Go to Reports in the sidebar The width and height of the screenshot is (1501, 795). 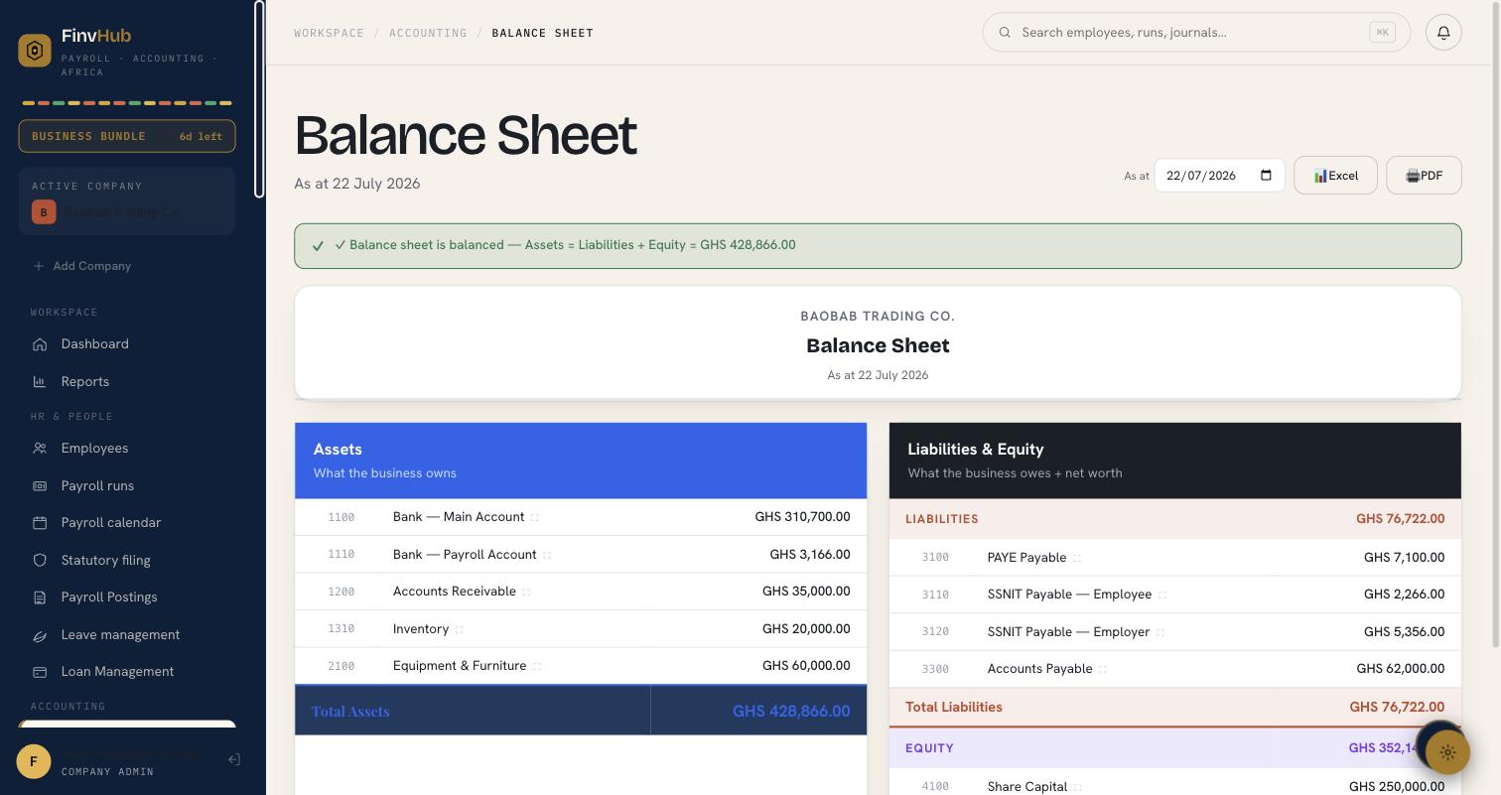coord(127,382)
